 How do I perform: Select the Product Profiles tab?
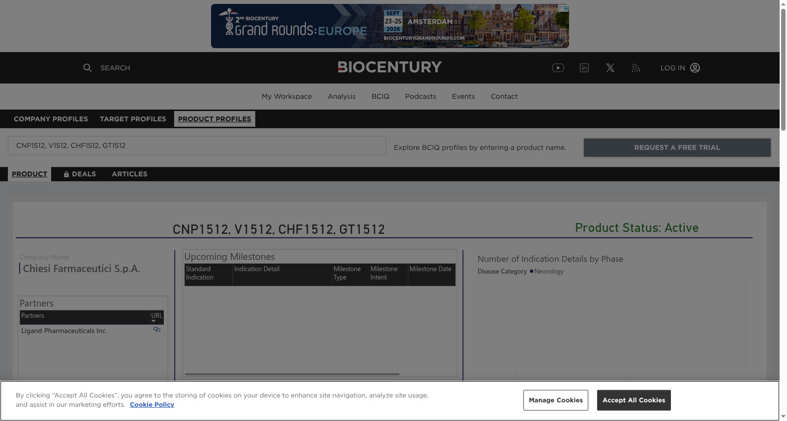(x=214, y=119)
